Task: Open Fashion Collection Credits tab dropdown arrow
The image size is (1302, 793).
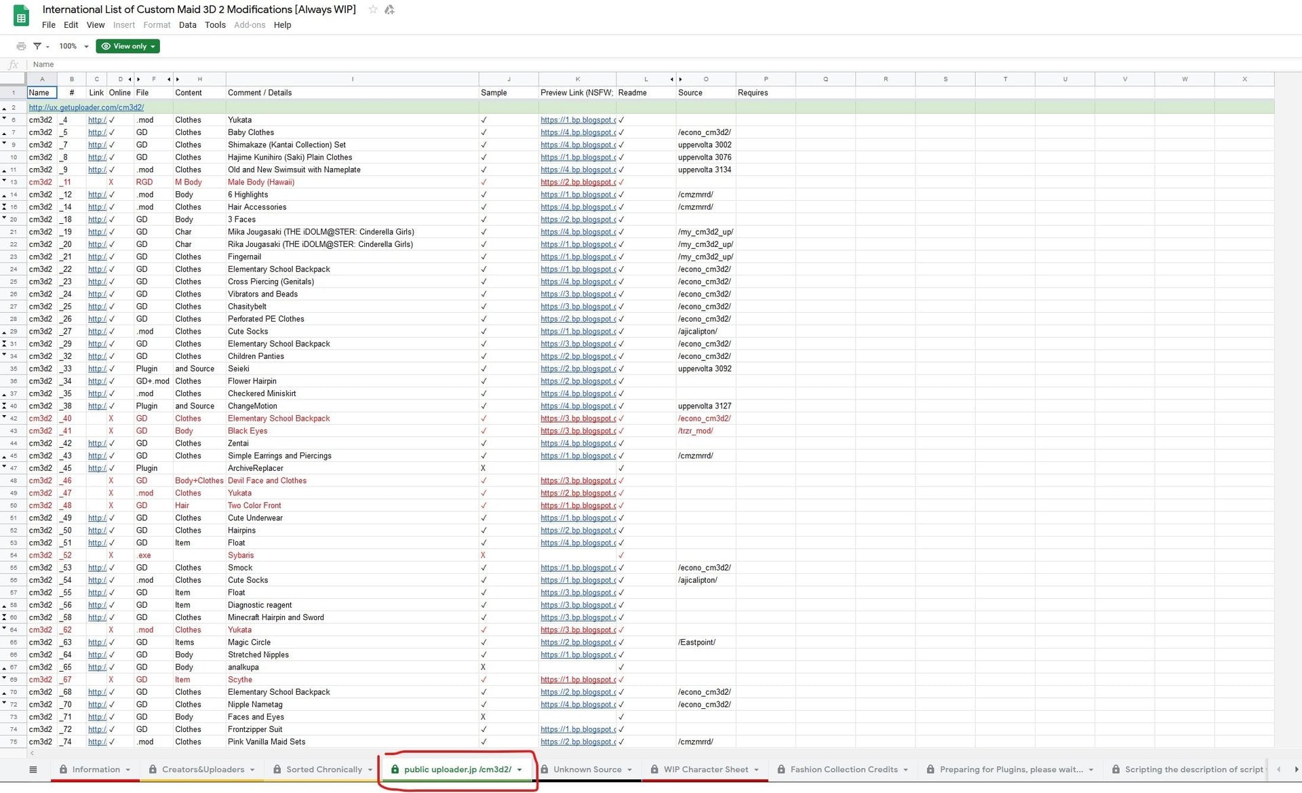Action: coord(905,770)
